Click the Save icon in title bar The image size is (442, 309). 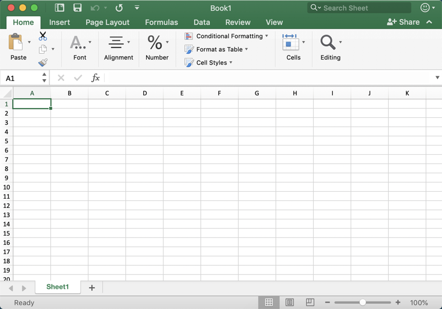tap(77, 8)
